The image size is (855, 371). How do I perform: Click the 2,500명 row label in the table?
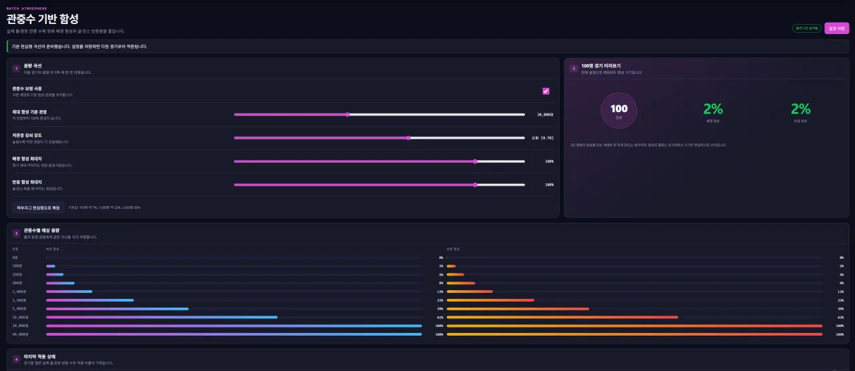pyautogui.click(x=19, y=300)
